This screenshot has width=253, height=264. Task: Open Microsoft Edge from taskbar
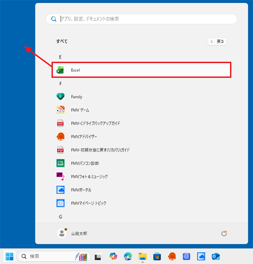point(128,256)
